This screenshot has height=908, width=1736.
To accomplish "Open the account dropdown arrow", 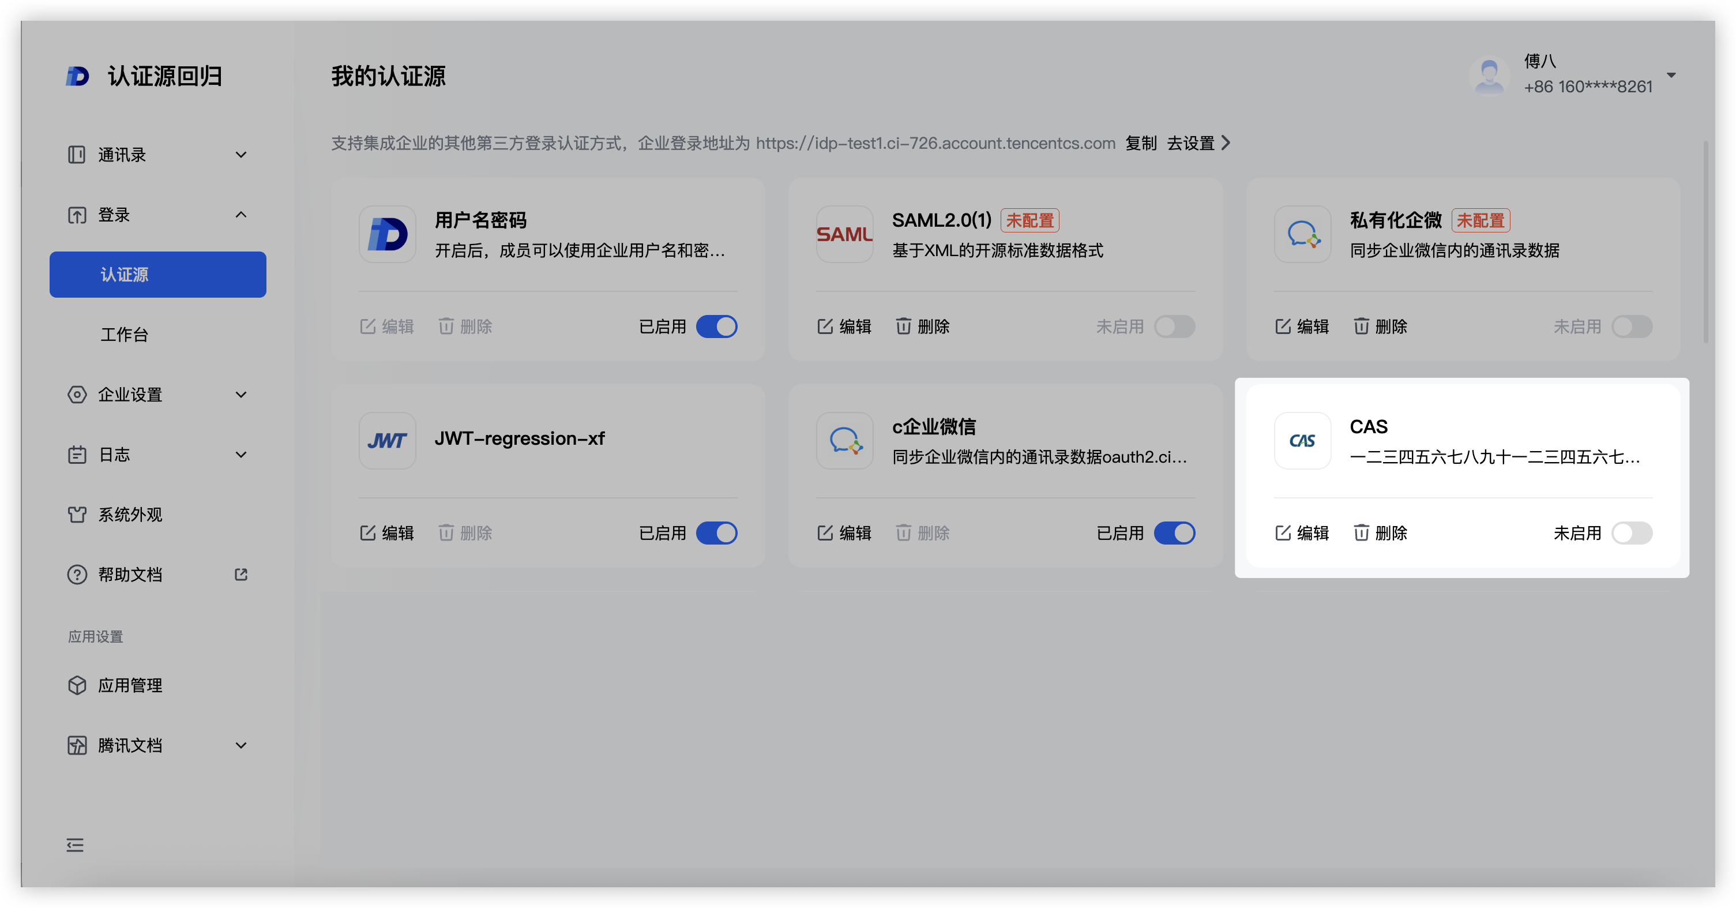I will click(x=1671, y=75).
